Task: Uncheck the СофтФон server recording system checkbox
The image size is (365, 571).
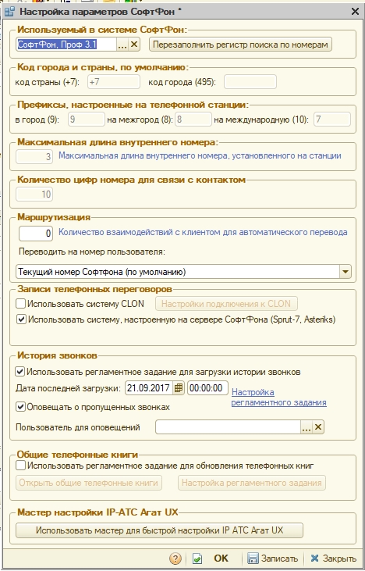Action: click(x=21, y=319)
